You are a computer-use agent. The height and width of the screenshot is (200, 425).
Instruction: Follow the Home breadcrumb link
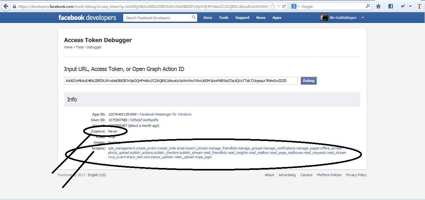point(68,47)
